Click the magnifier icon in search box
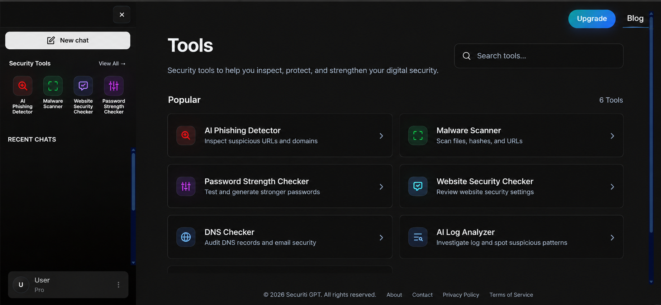Viewport: 661px width, 305px height. pyautogui.click(x=466, y=56)
